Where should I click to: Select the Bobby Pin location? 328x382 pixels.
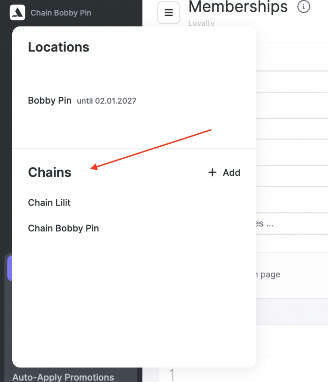tap(50, 101)
